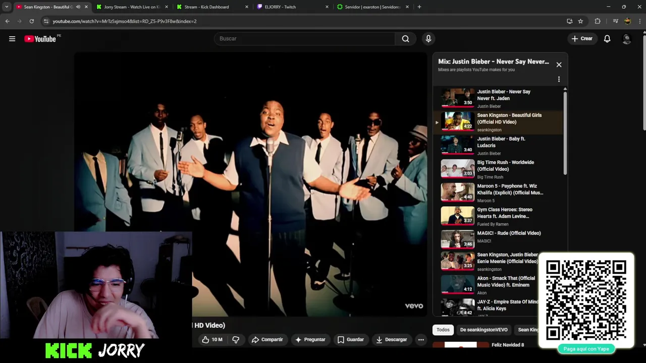Close the Stream - Kick Dashboard tab

pyautogui.click(x=246, y=7)
